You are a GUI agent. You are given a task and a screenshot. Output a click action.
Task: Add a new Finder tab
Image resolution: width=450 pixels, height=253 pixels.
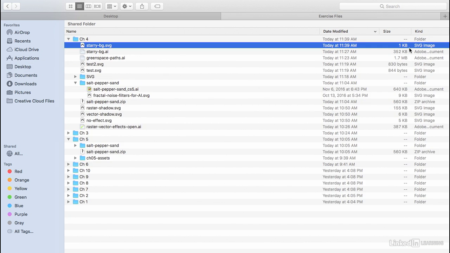445,16
